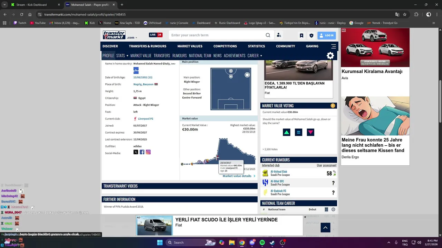Expand the CAREER dropdown arrow
Image resolution: width=442 pixels, height=248 pixels.
pos(261,56)
